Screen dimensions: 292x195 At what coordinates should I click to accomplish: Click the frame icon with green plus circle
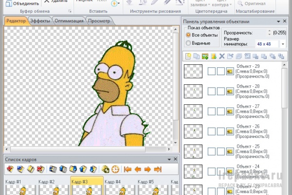[x=106, y=169]
